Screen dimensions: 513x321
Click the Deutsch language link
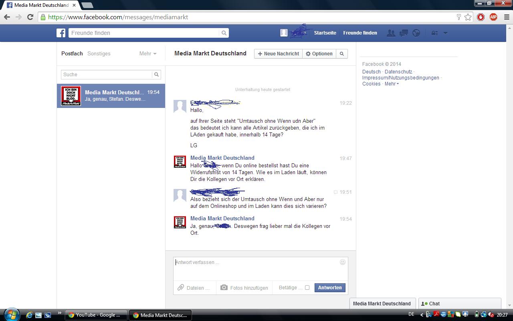click(x=372, y=72)
